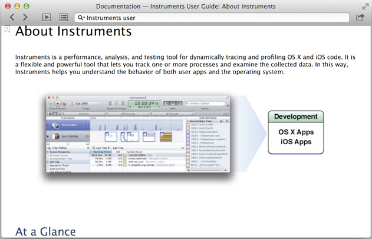Screen dimensions: 372x239
Task: Go back to the previous documentation page
Action: [11, 18]
